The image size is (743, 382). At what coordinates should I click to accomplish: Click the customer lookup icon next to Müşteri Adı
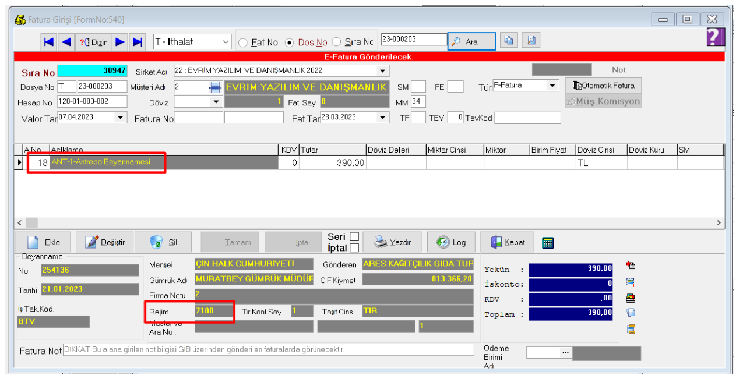[x=215, y=87]
